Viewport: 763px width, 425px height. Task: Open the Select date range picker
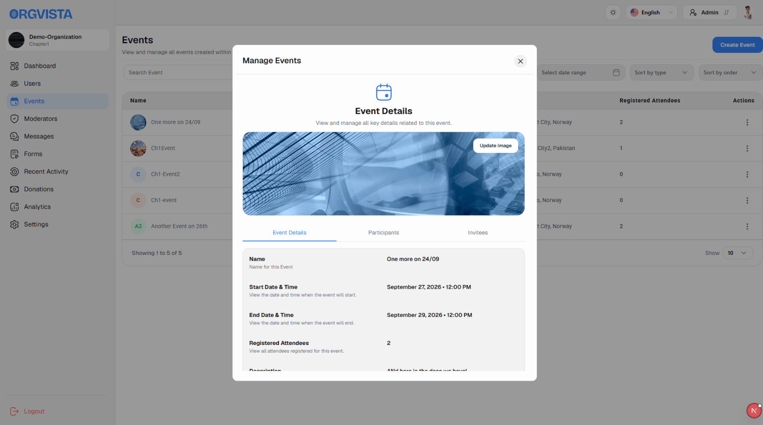pyautogui.click(x=580, y=72)
